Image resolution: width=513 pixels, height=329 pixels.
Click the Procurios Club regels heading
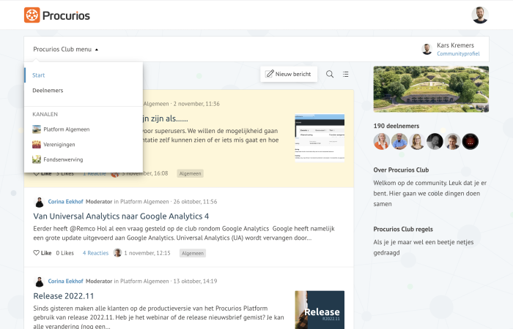click(x=403, y=229)
